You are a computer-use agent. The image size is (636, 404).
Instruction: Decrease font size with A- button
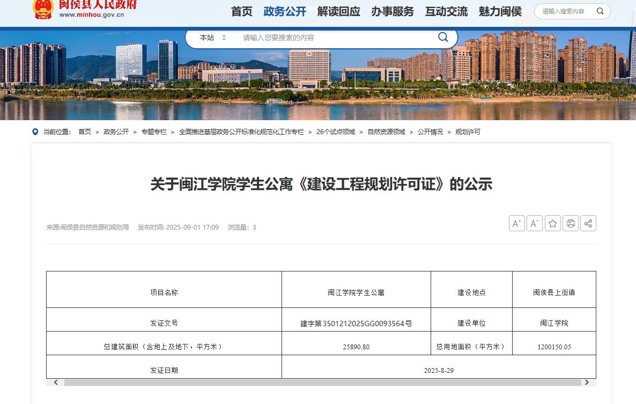click(x=535, y=223)
